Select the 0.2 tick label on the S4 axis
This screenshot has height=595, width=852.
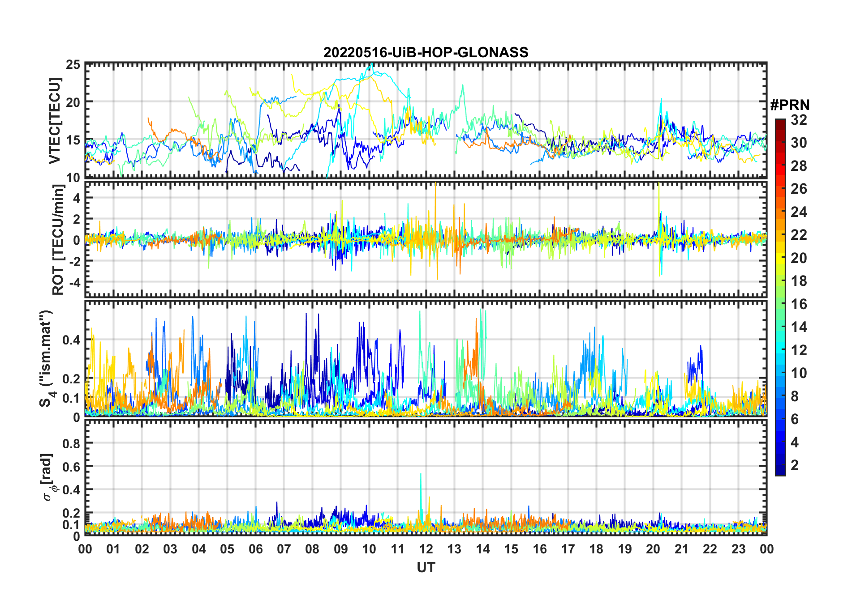pyautogui.click(x=71, y=378)
